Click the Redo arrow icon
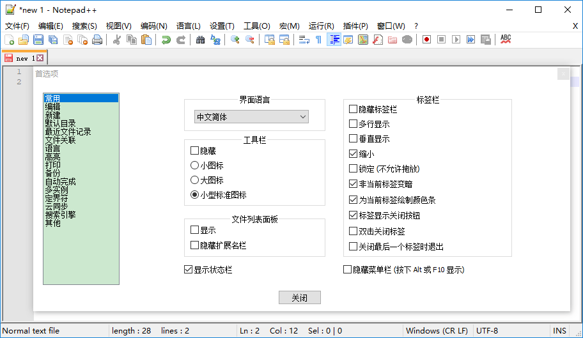This screenshot has width=583, height=338. point(181,40)
